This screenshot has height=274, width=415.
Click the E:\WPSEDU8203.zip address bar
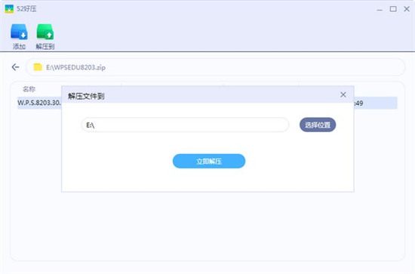215,67
